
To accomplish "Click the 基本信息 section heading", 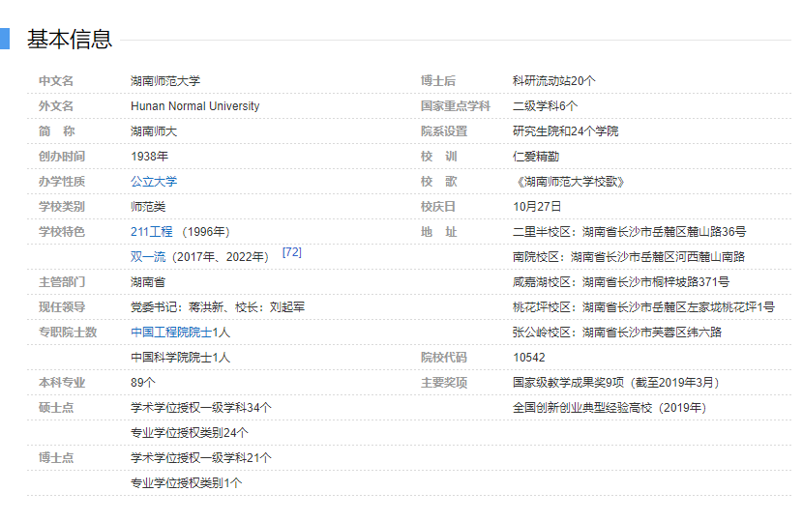I will click(70, 39).
